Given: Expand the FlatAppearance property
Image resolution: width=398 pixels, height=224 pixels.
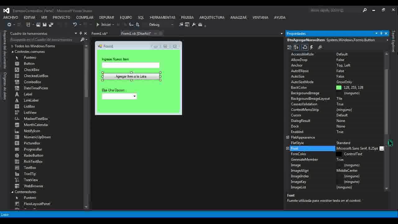Looking at the screenshot, I should pos(288,137).
